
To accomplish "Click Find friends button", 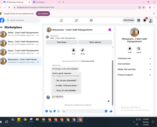I will click(x=129, y=20).
